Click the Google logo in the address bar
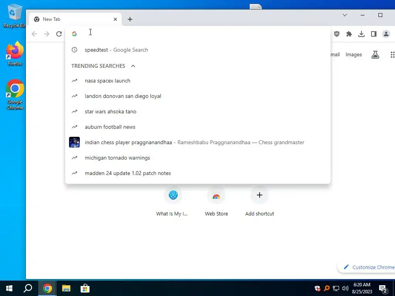The height and width of the screenshot is (296, 395). click(x=74, y=34)
